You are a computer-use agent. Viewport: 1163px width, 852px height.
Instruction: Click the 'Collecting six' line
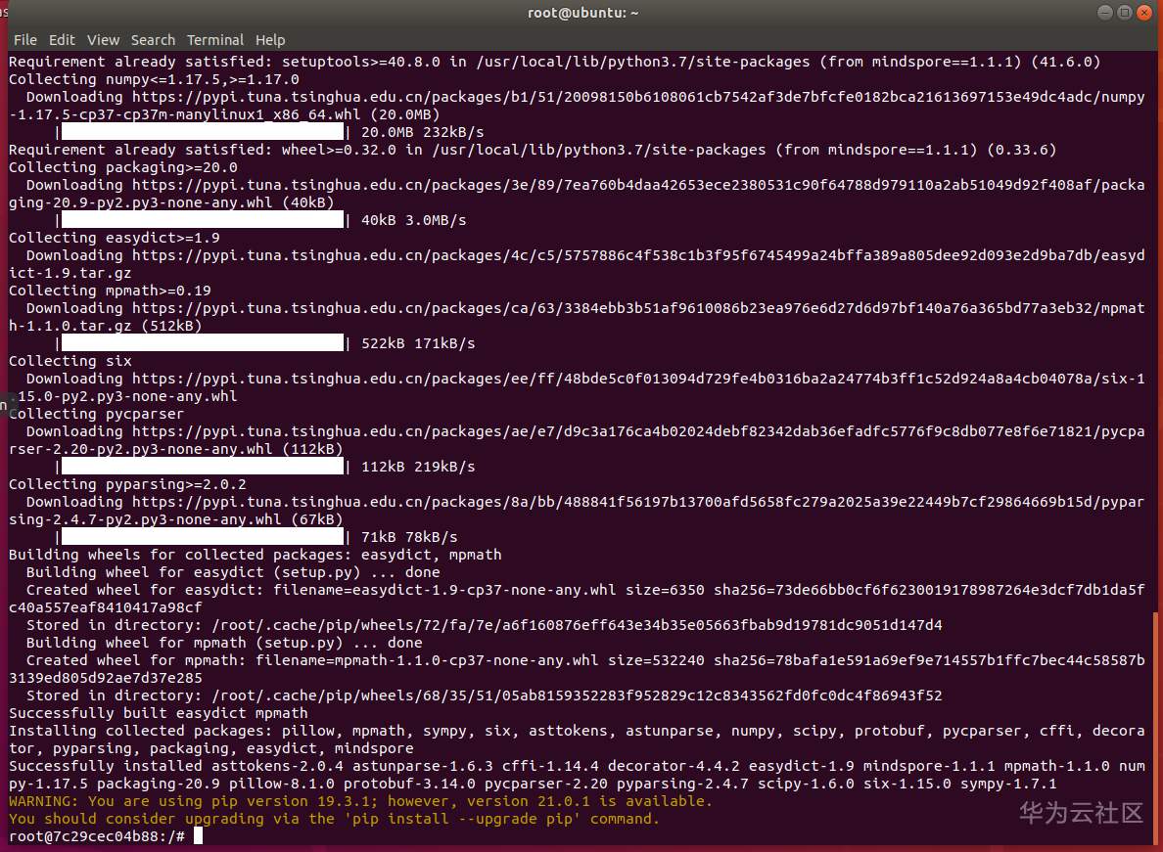click(70, 361)
